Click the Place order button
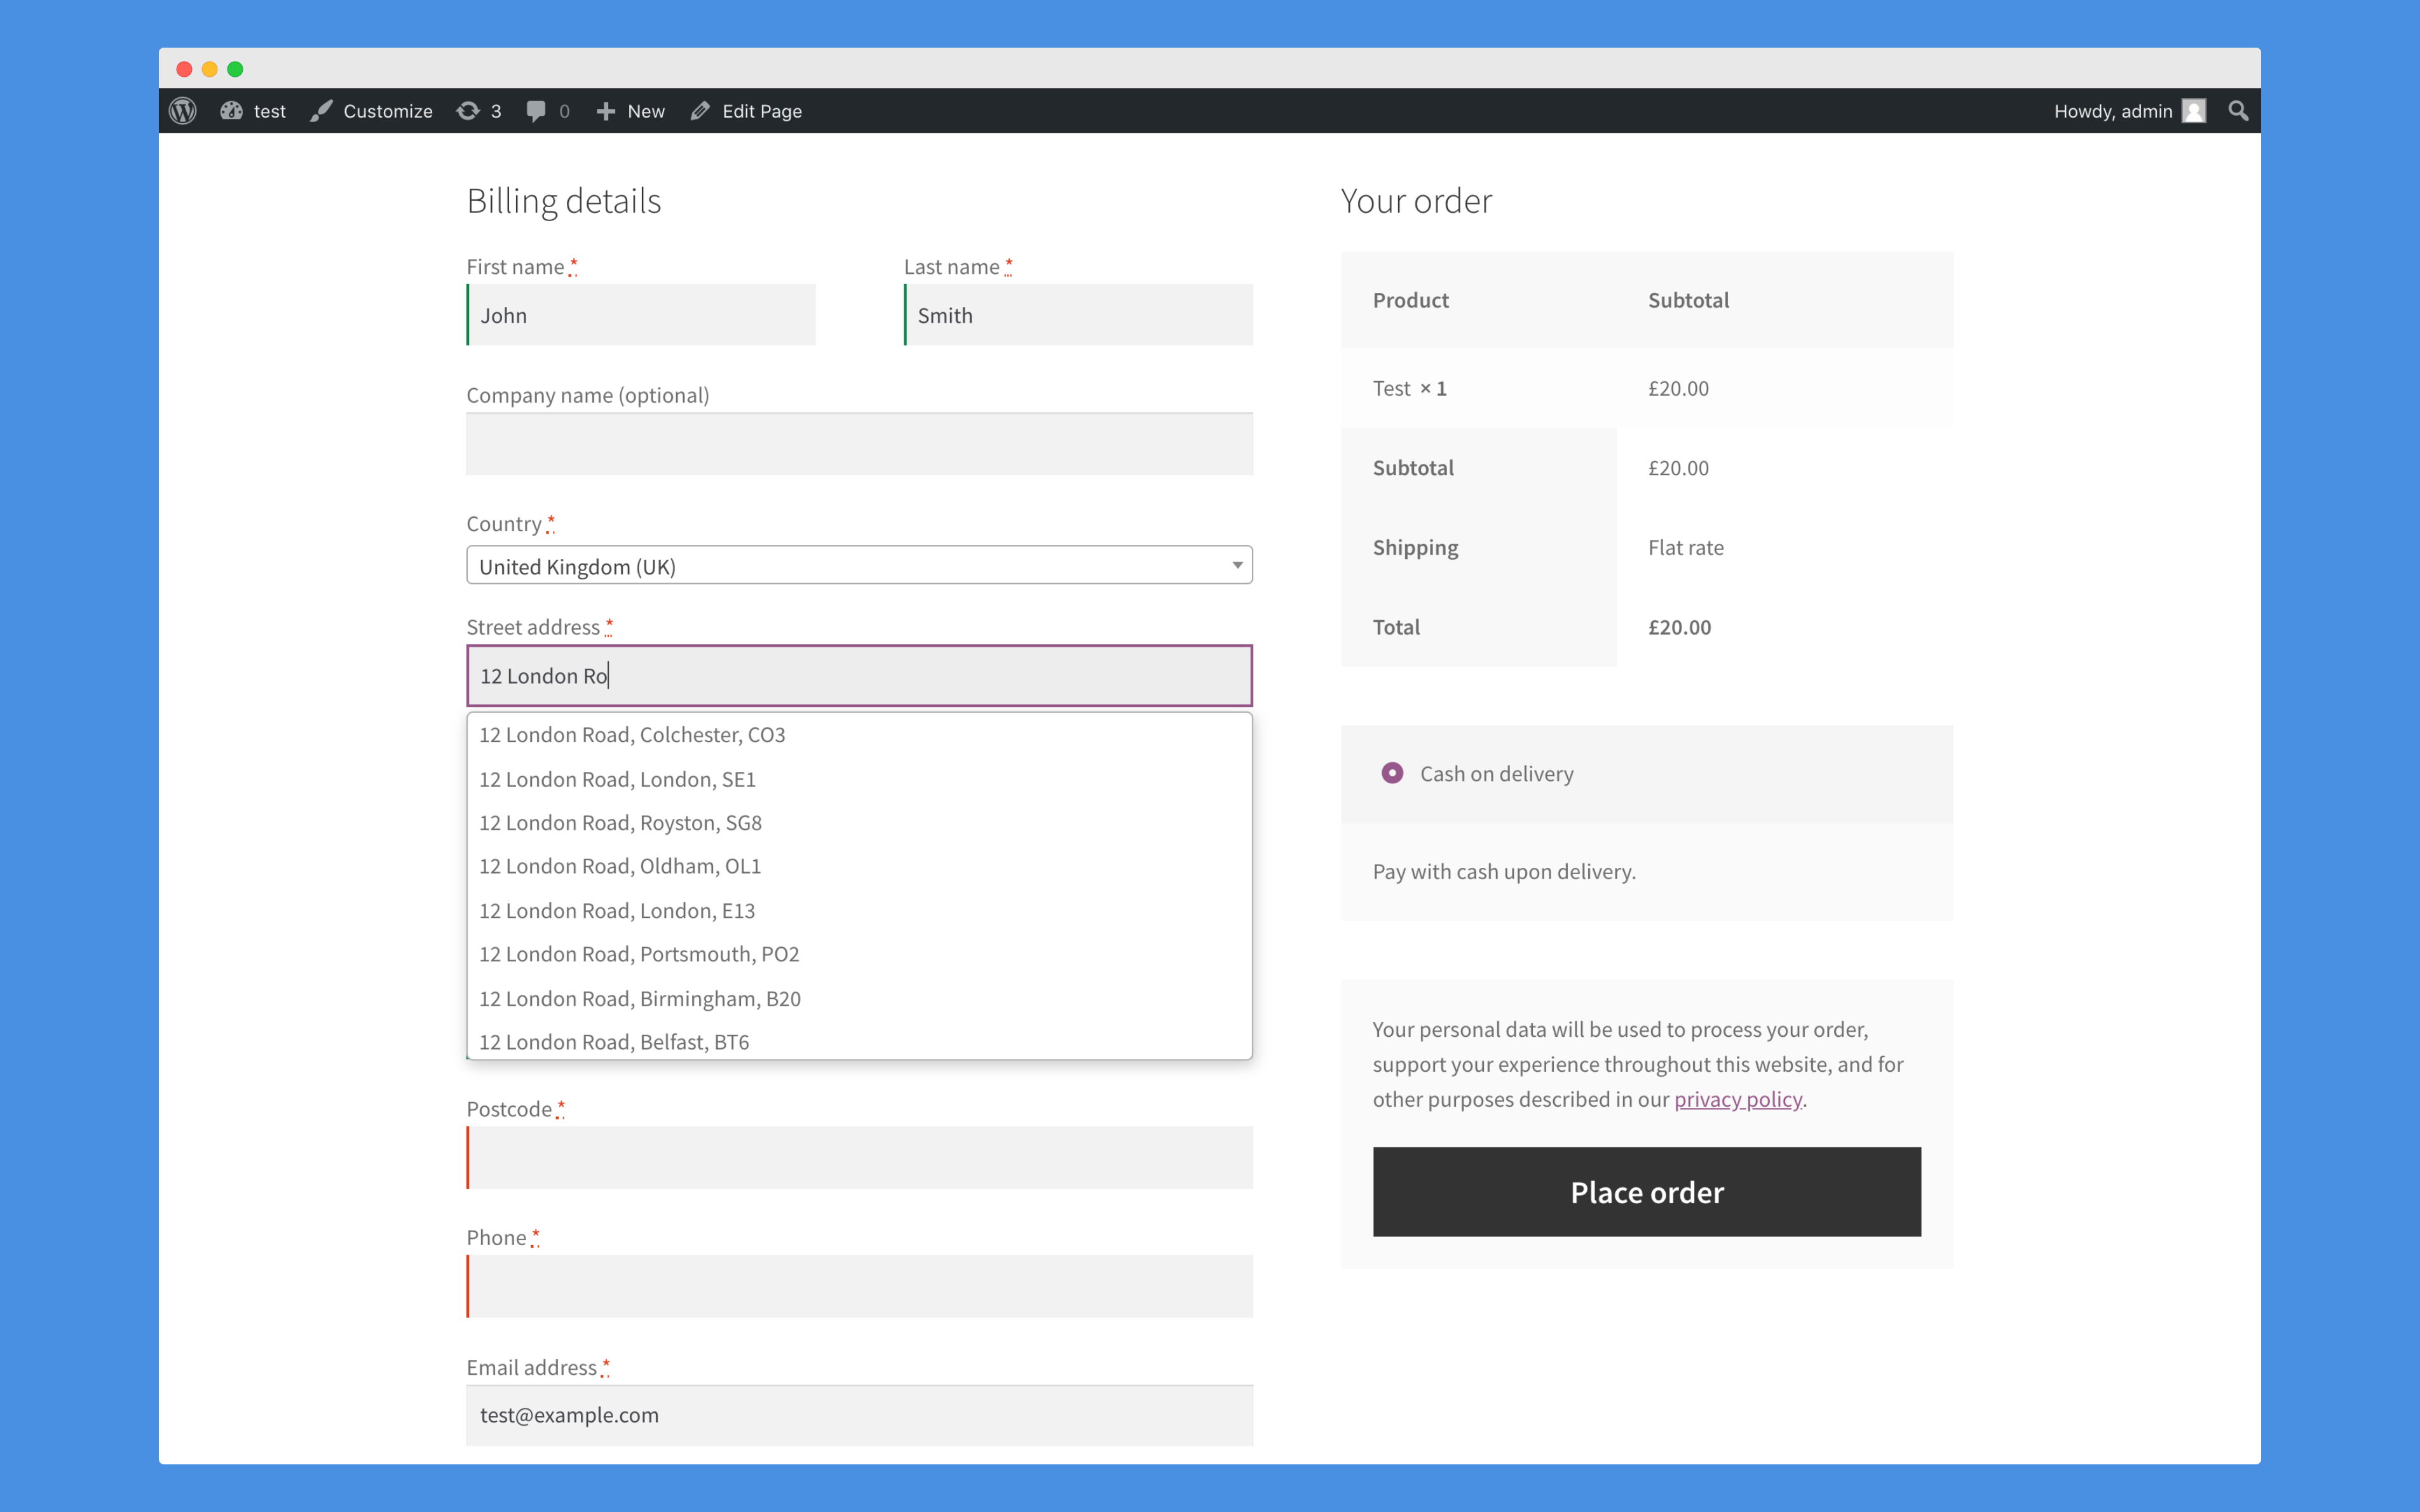This screenshot has height=1512, width=2420. [1646, 1191]
